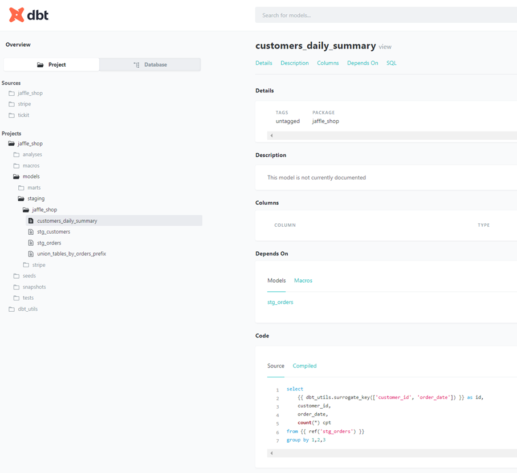Open the stg_orders model link
Viewport: 517px width, 473px height.
point(280,302)
